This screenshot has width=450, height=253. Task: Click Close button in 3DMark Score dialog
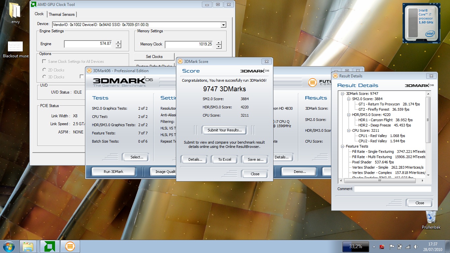point(255,174)
